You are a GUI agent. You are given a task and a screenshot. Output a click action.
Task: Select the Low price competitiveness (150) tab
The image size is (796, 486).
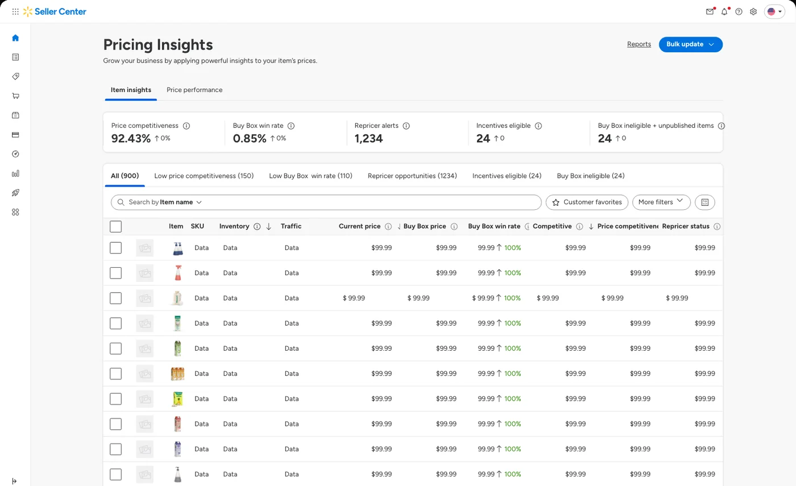tap(204, 176)
